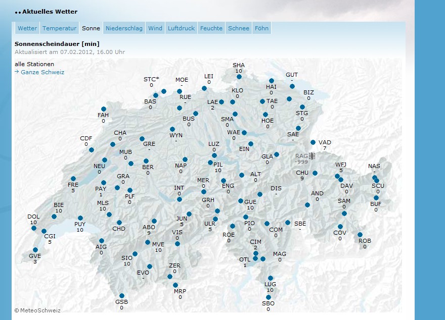Click the FRE station dot
445x320 pixels.
(x=73, y=179)
